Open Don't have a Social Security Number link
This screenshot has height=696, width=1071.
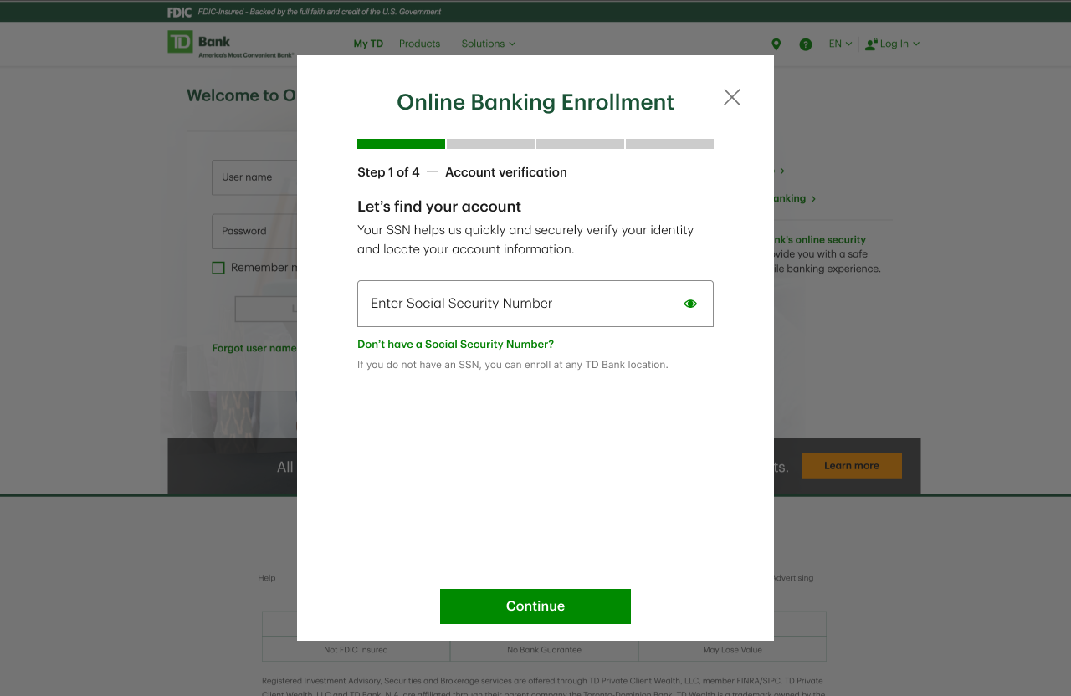coord(455,344)
